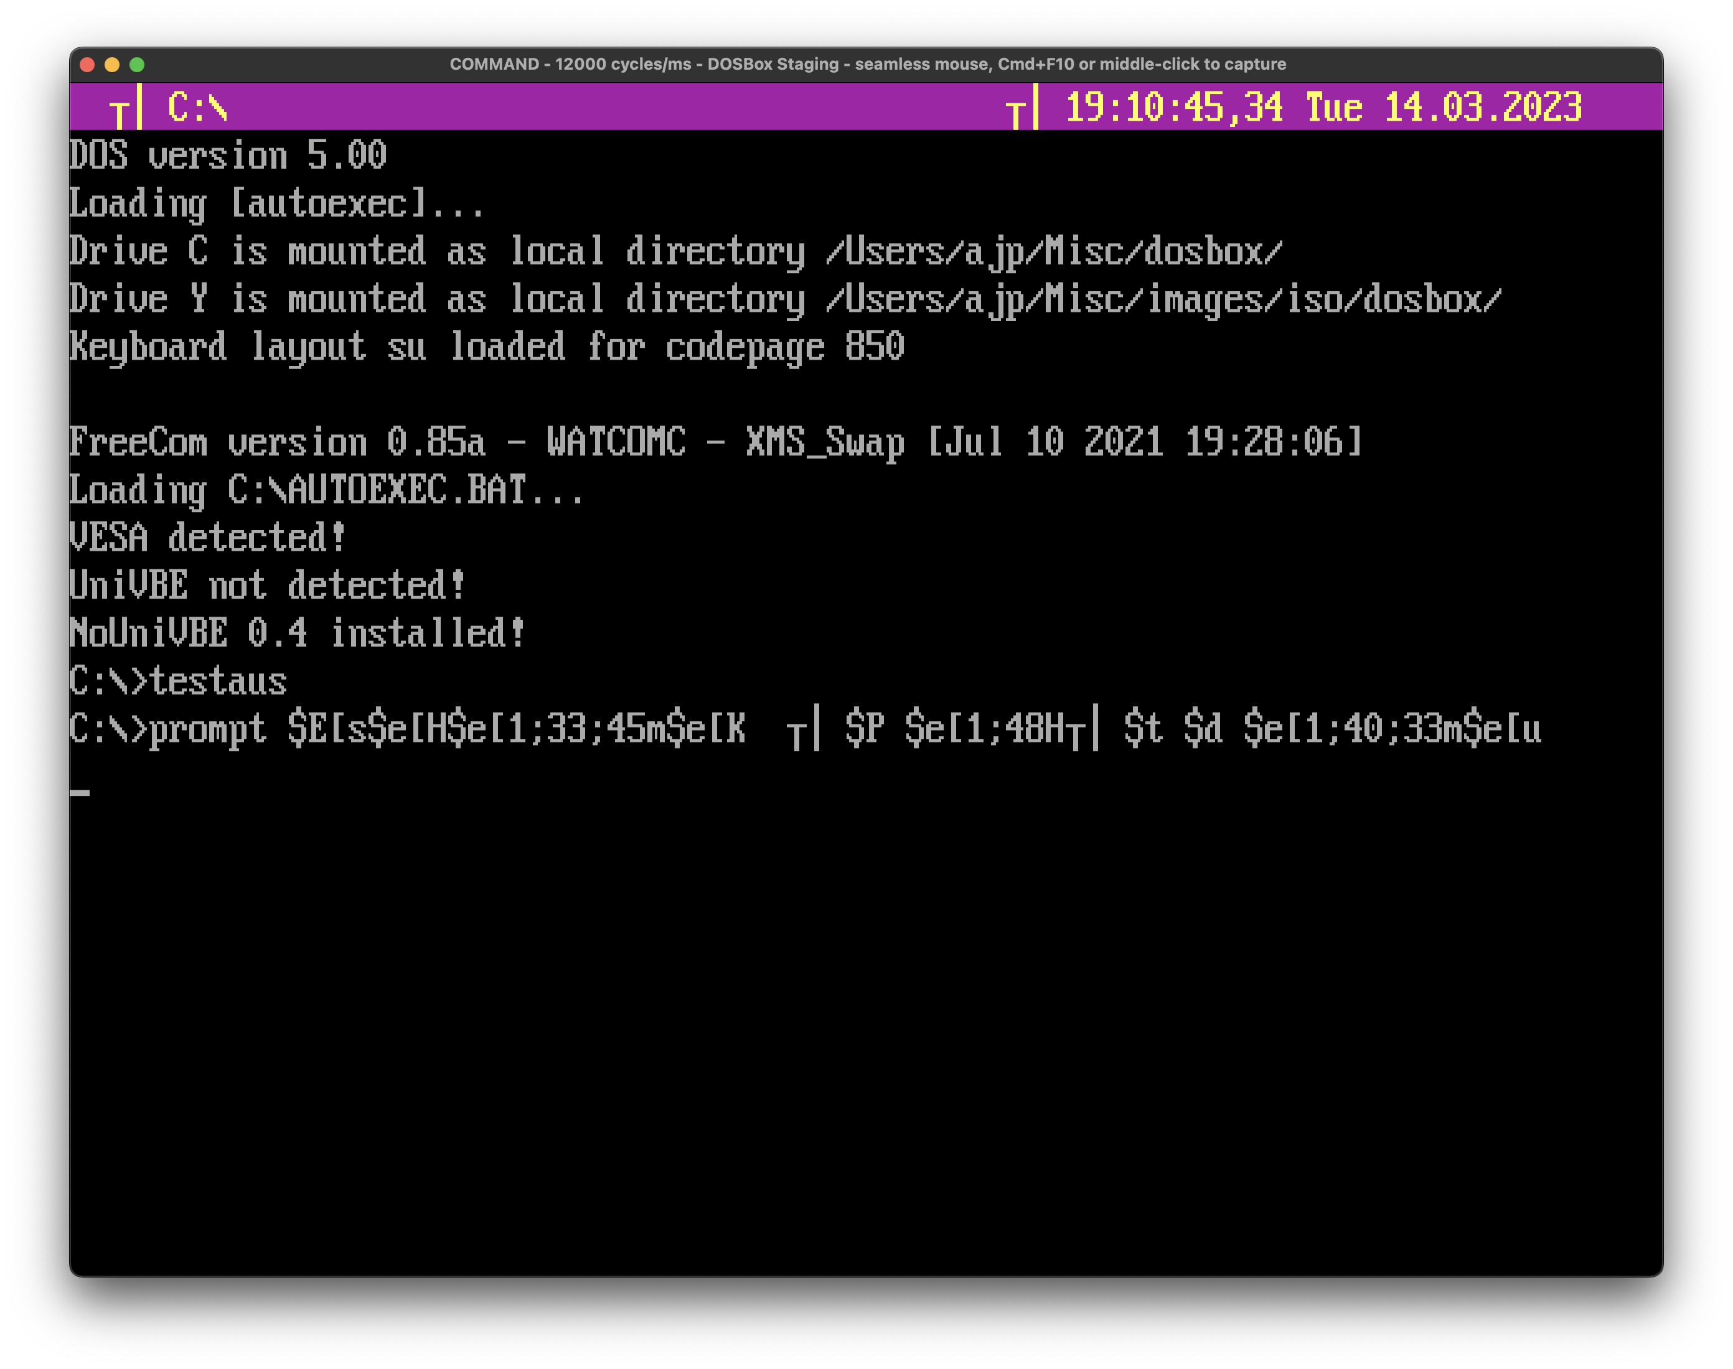1733x1369 pixels.
Task: Click the 'prompt' command in the last line
Action: click(x=208, y=729)
